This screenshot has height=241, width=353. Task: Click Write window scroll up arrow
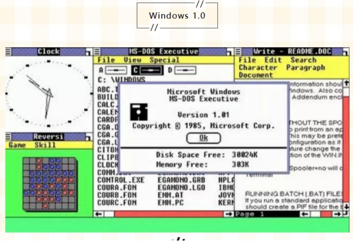345,83
